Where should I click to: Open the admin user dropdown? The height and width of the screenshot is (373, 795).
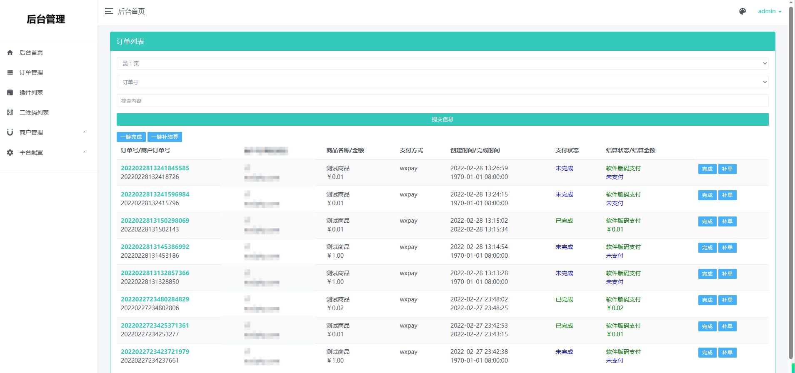tap(770, 11)
